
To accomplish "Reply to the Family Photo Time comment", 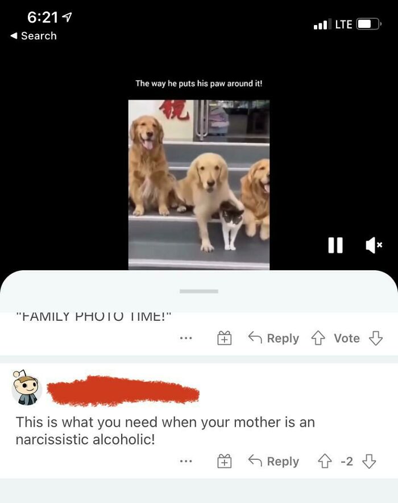I will click(x=273, y=338).
